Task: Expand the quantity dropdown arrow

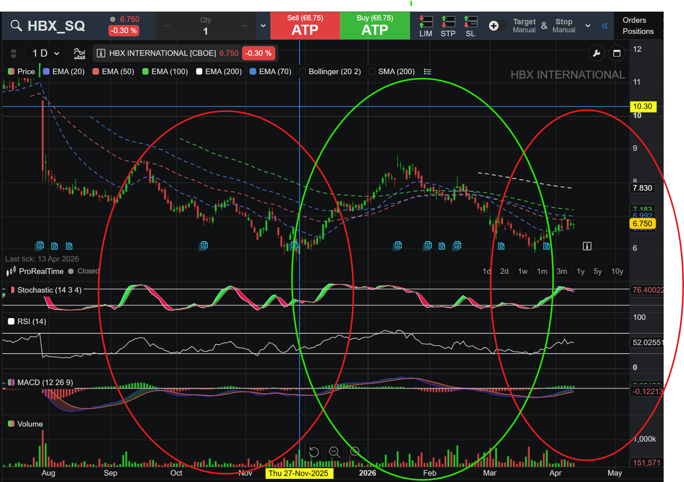Action: 263,26
